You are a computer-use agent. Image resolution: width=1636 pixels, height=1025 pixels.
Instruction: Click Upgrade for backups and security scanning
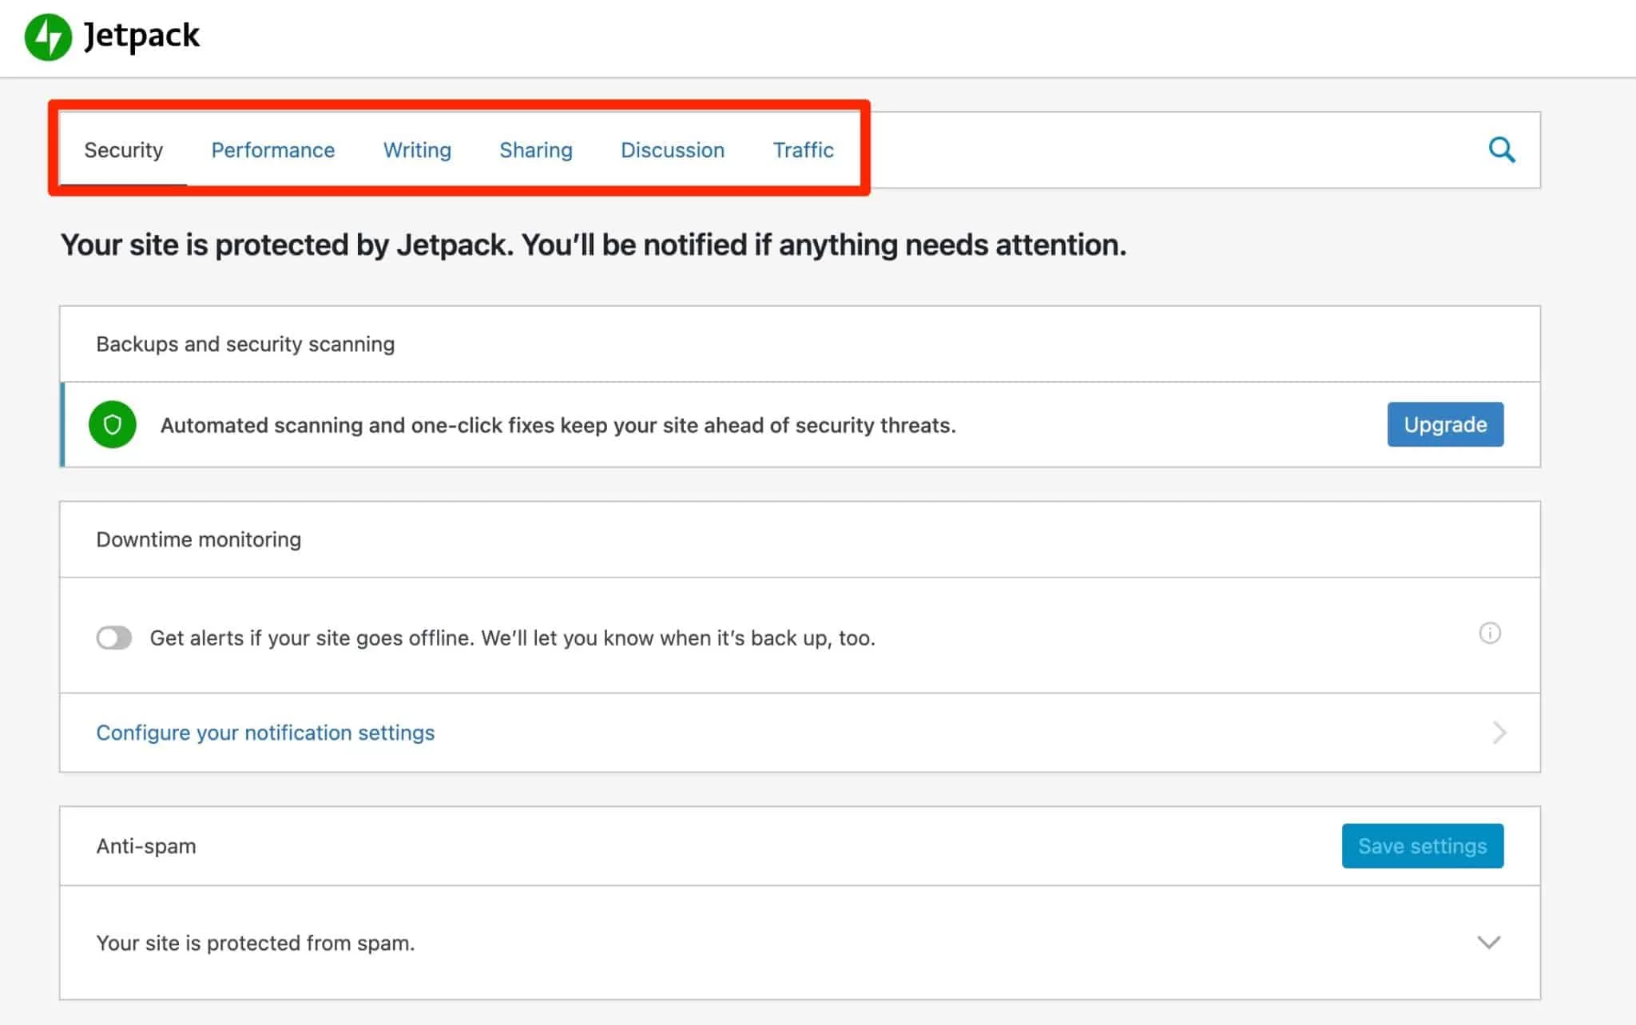tap(1443, 424)
